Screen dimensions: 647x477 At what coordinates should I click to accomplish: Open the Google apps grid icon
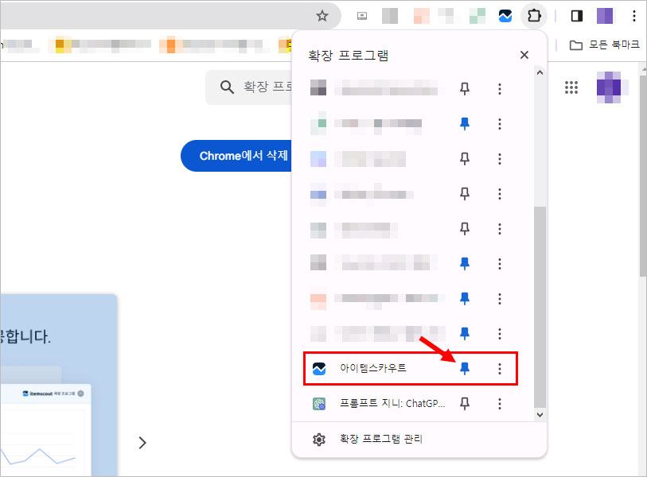(x=571, y=87)
